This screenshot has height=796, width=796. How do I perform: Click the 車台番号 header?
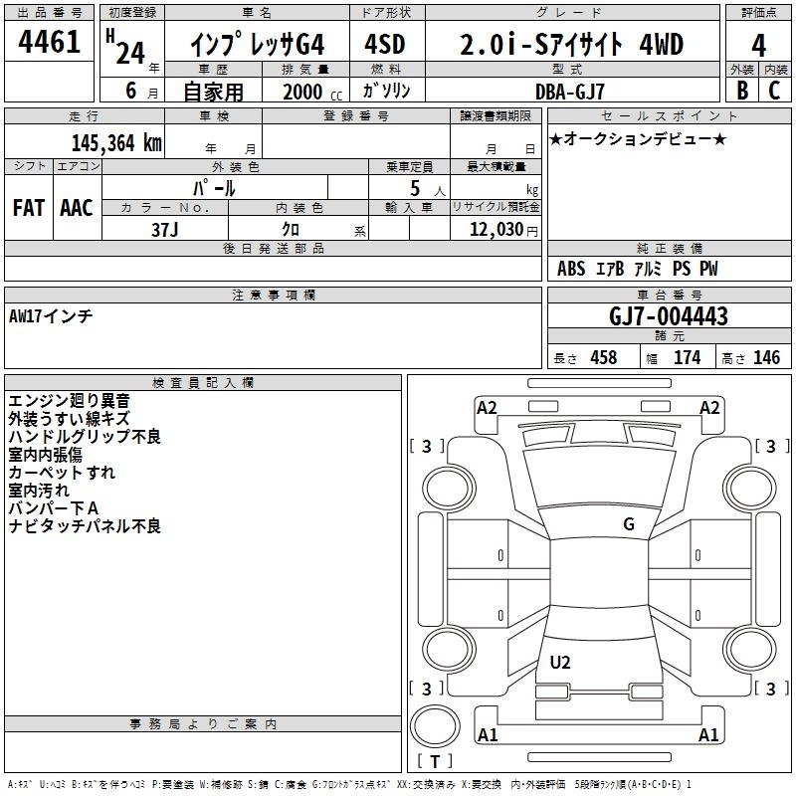pos(669,295)
